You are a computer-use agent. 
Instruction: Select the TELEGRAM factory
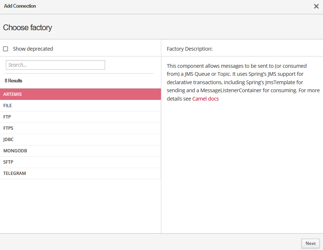pyautogui.click(x=80, y=173)
